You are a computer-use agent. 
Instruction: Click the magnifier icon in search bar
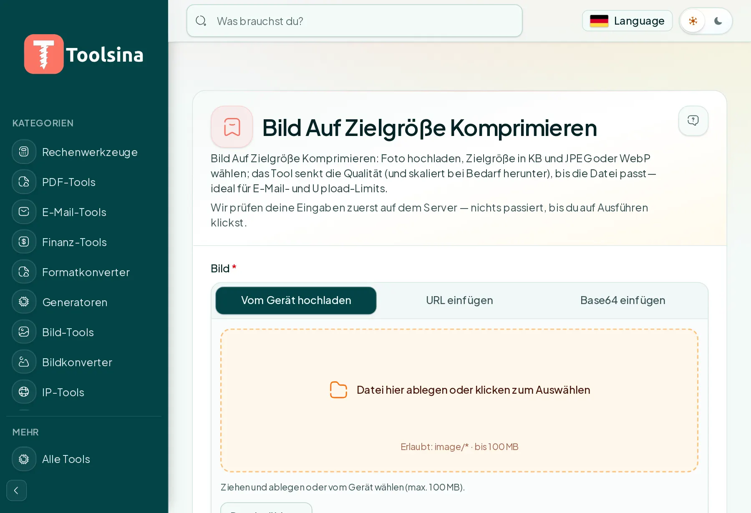[201, 21]
